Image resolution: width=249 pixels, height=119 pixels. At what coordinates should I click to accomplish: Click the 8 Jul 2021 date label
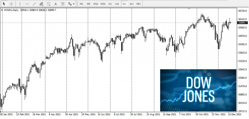point(120,114)
